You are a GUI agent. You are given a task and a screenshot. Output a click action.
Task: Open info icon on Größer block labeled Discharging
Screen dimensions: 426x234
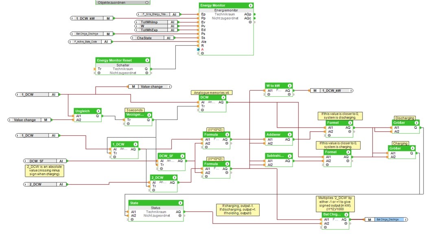[x=416, y=123]
